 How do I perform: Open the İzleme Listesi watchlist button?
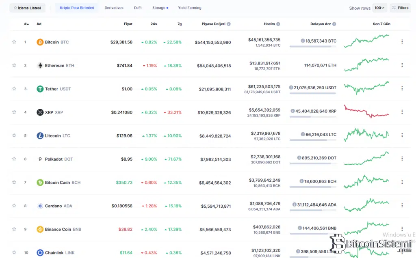(x=27, y=8)
